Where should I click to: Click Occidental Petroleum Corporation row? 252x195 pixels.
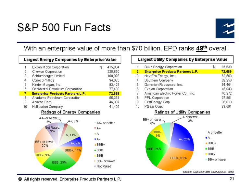point(70,89)
